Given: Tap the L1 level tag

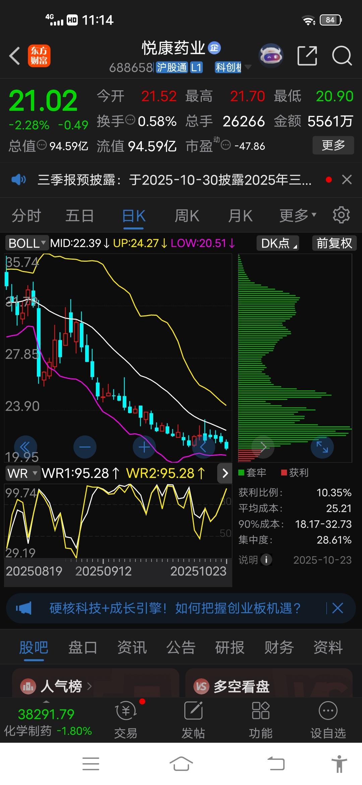Looking at the screenshot, I should point(196,67).
